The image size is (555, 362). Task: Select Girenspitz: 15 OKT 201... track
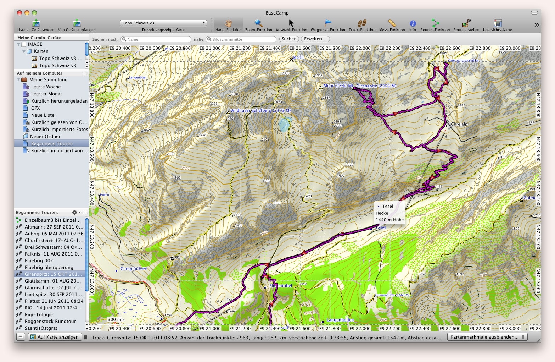(50, 274)
